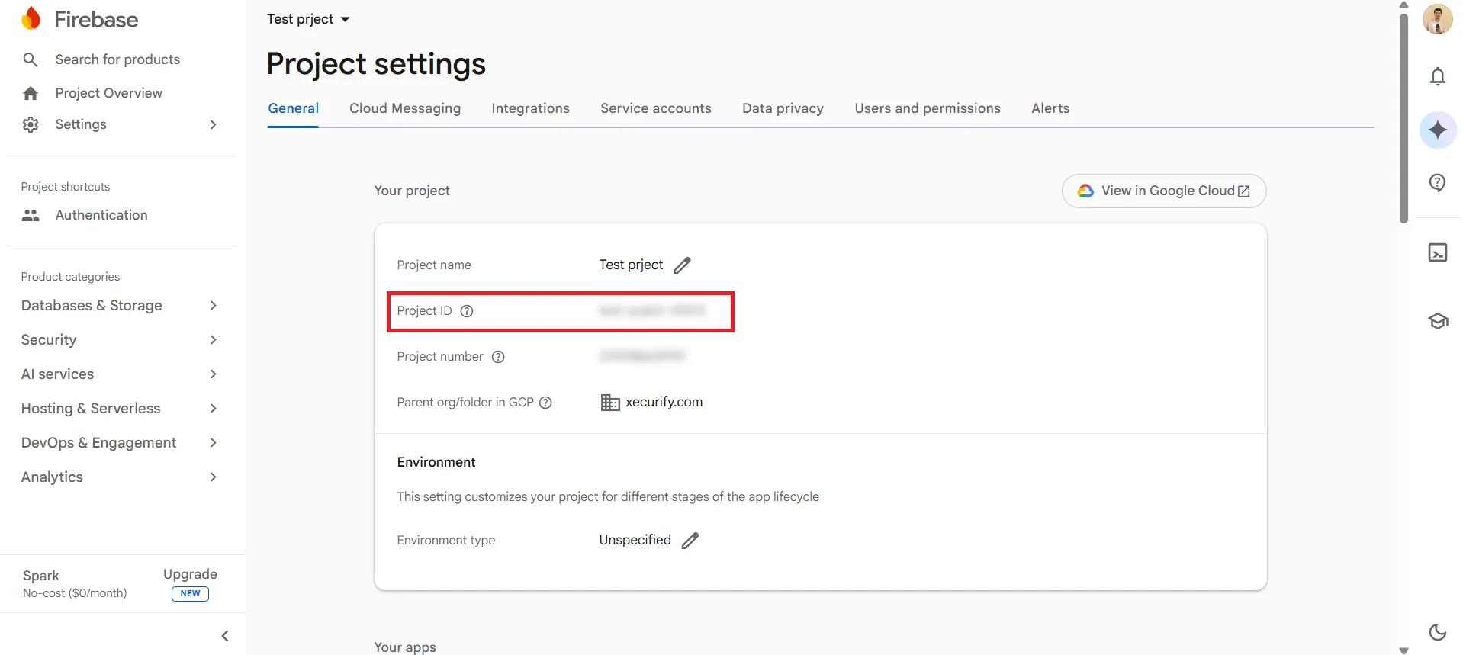Click the Unspecified environment value
Screen dimensions: 1463x655
(x=635, y=540)
